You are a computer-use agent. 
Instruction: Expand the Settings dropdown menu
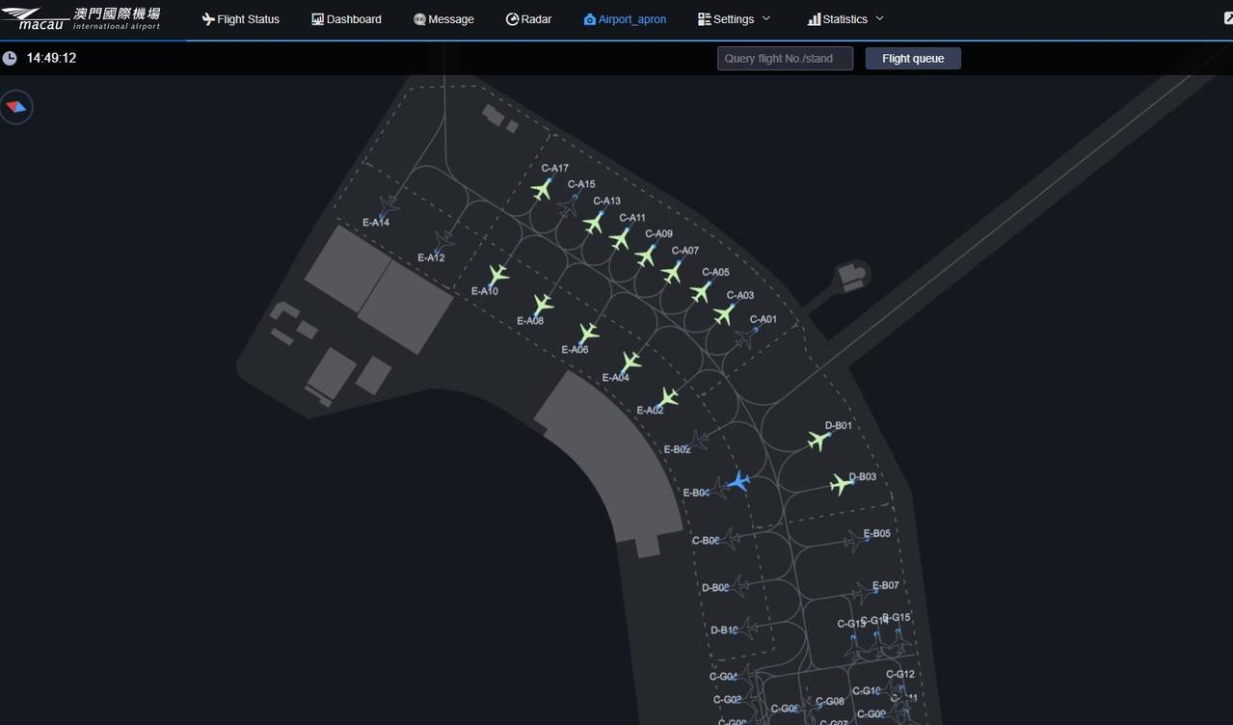[735, 19]
